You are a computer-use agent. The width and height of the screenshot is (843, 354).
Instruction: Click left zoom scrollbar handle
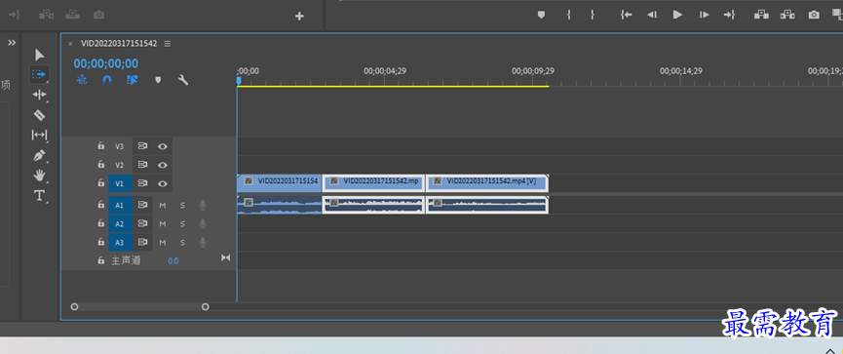point(74,306)
